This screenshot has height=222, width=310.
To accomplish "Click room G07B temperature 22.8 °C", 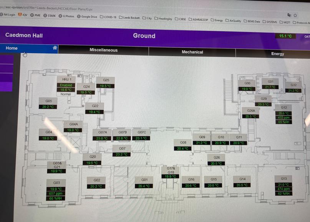I will coord(122,138).
